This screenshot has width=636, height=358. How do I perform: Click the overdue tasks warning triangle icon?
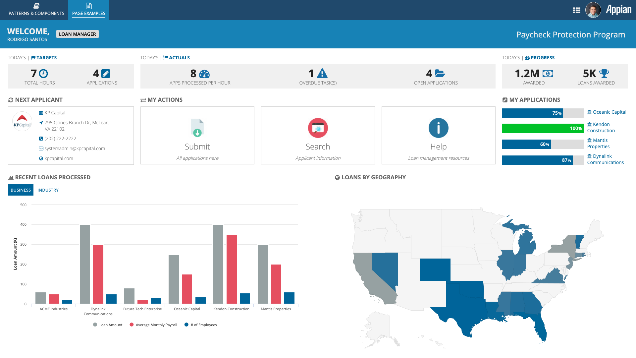(322, 73)
